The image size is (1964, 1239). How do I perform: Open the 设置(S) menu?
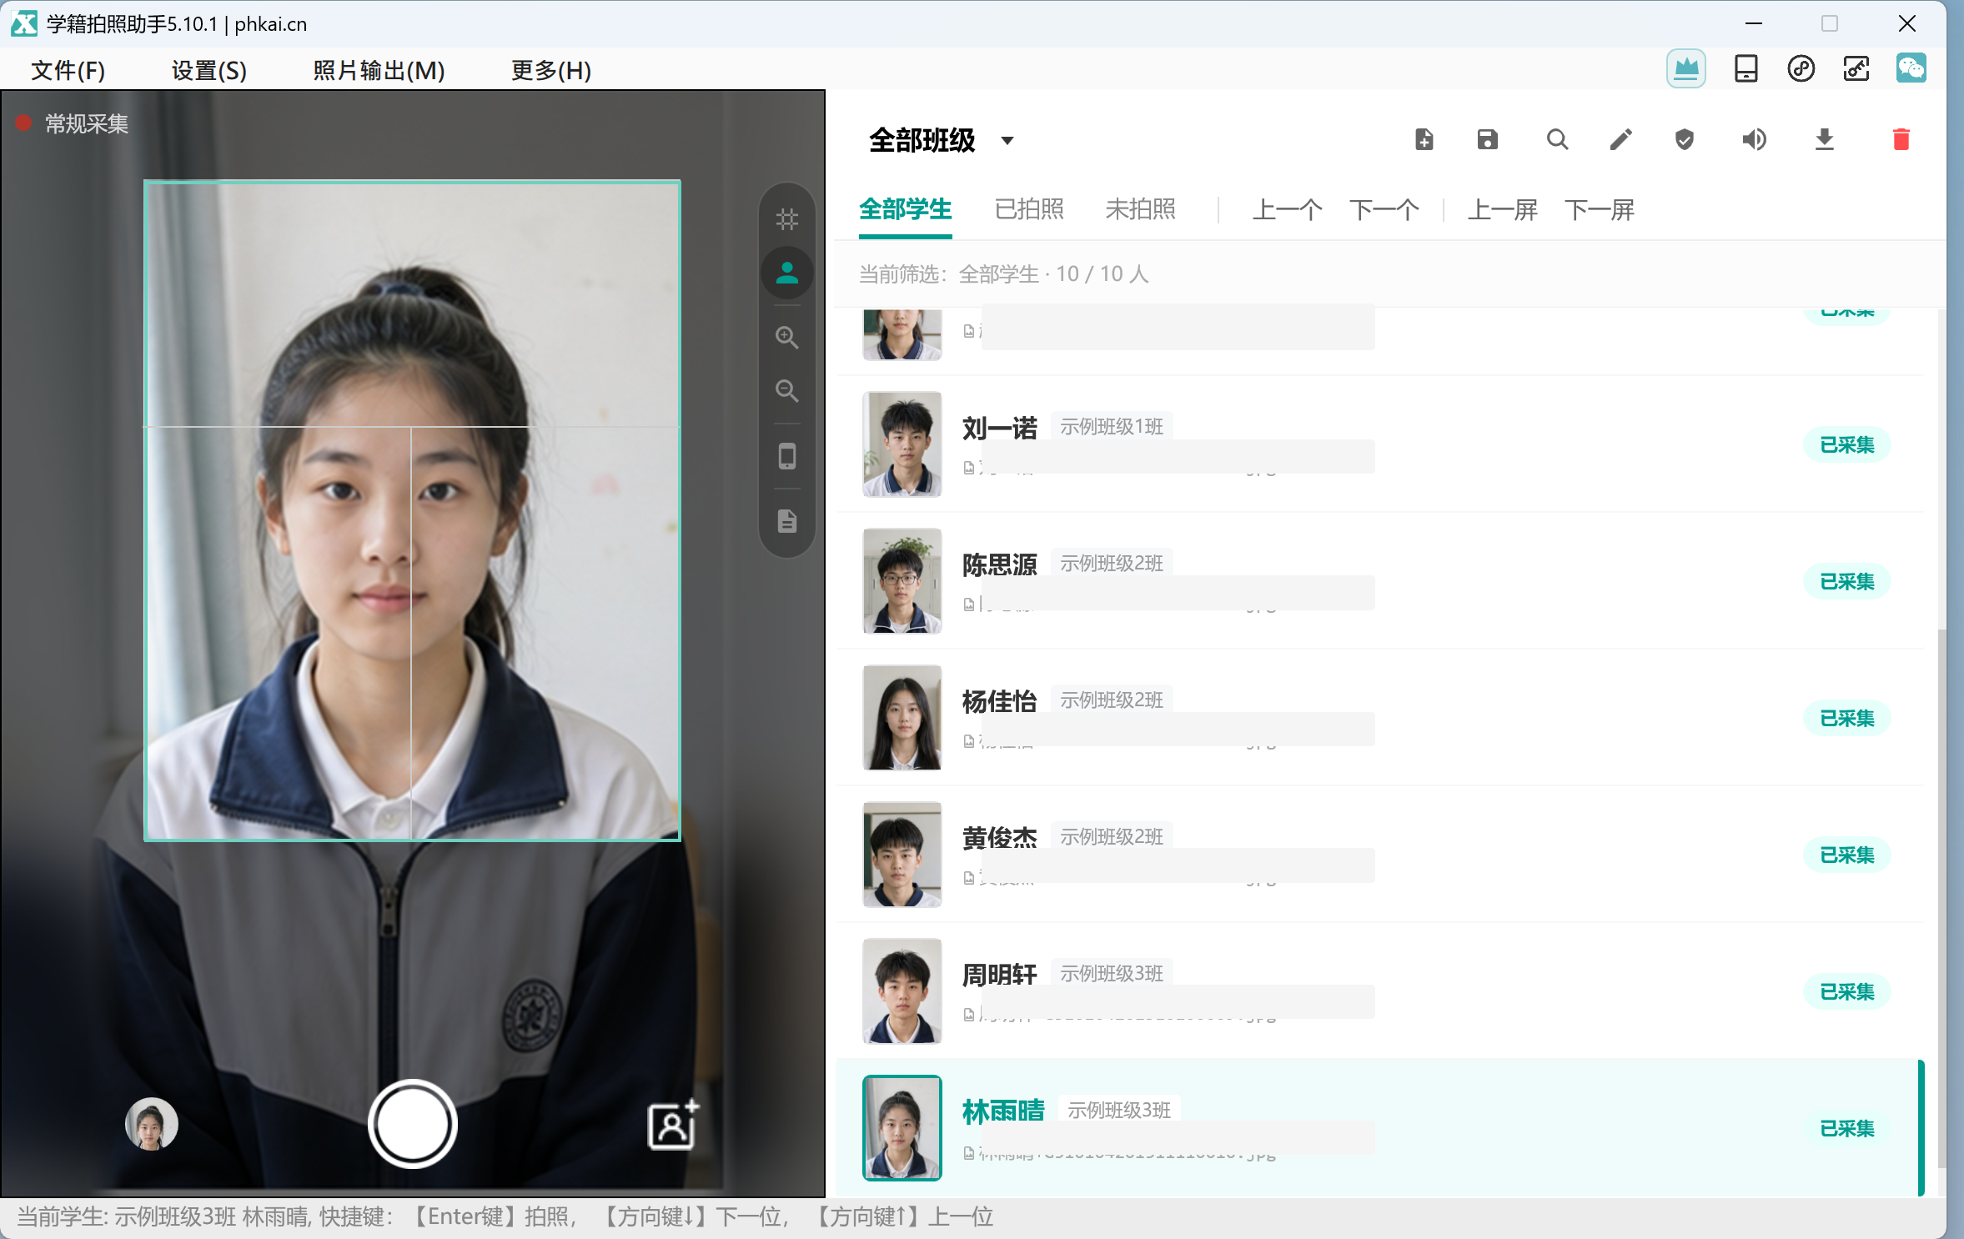tap(208, 70)
